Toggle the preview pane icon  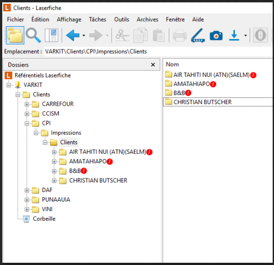52,36
